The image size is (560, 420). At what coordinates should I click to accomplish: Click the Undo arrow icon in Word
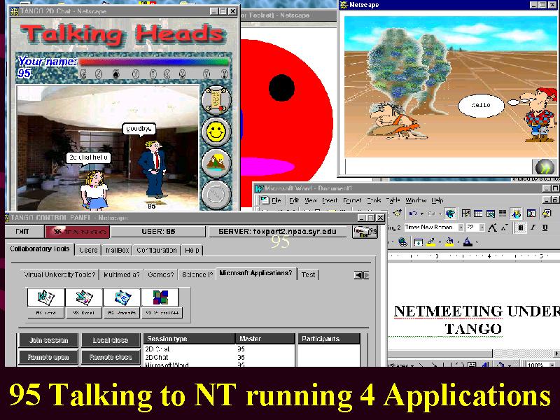[x=413, y=213]
